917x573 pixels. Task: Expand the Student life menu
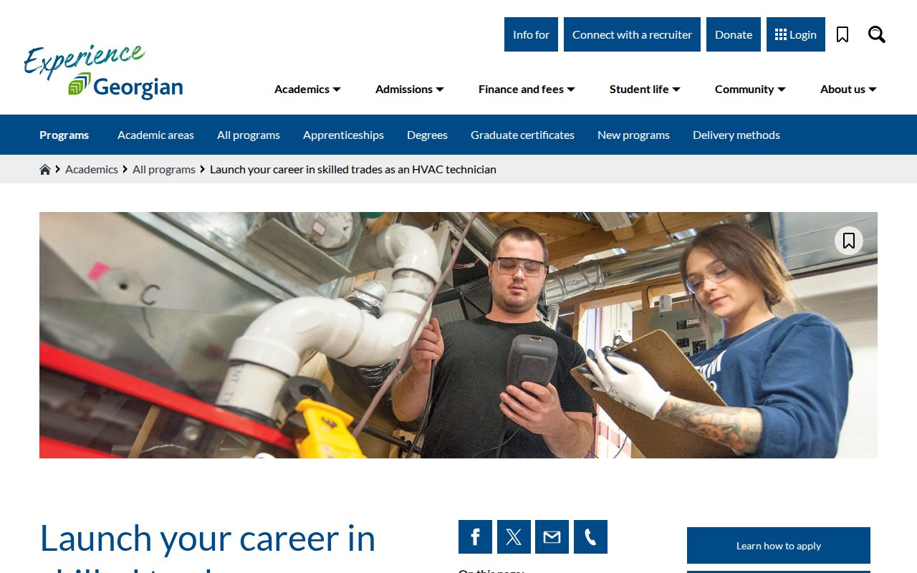[x=645, y=89]
